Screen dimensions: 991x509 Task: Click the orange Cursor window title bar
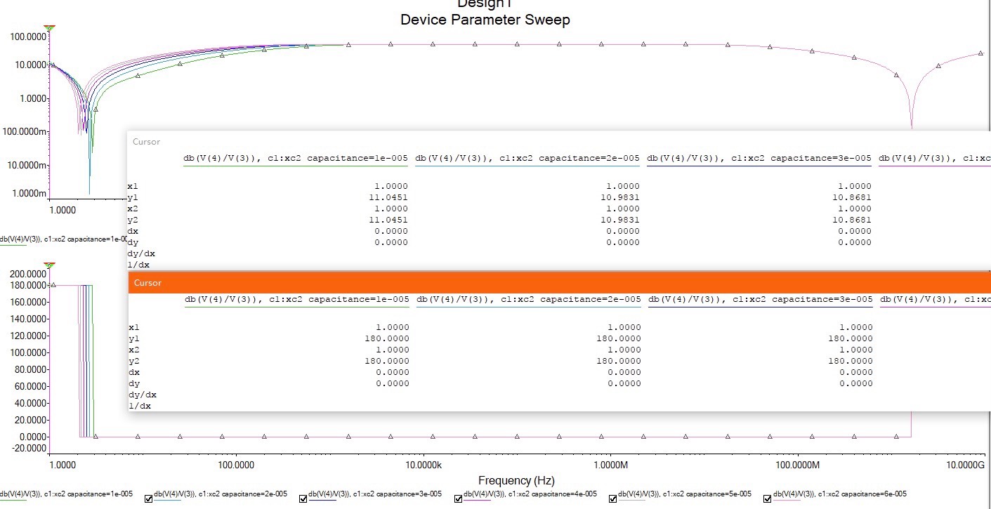tap(559, 283)
